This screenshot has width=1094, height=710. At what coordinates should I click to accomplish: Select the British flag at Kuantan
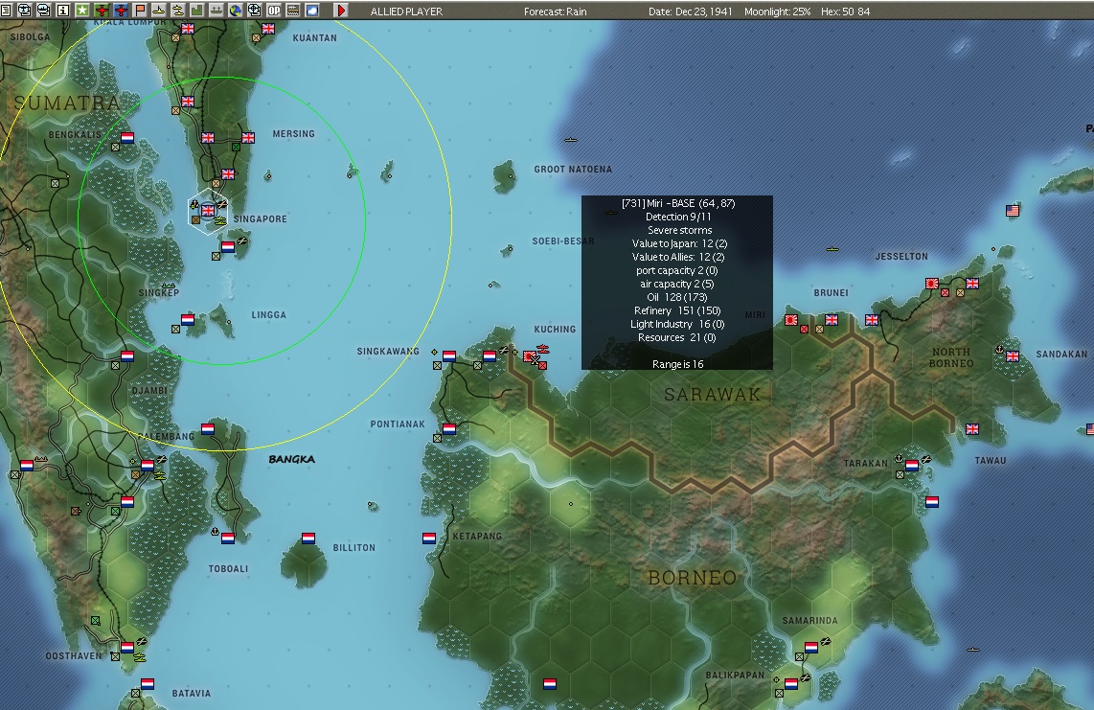pyautogui.click(x=268, y=29)
